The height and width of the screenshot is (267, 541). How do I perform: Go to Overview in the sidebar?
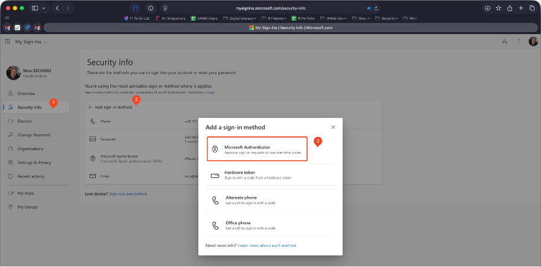click(26, 93)
